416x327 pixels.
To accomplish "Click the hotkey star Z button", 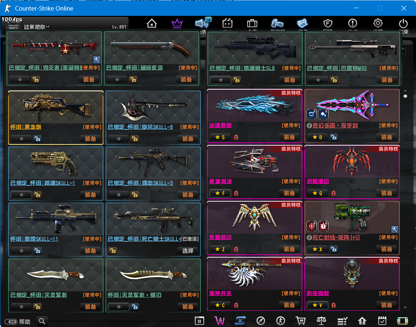I will click(x=220, y=249).
